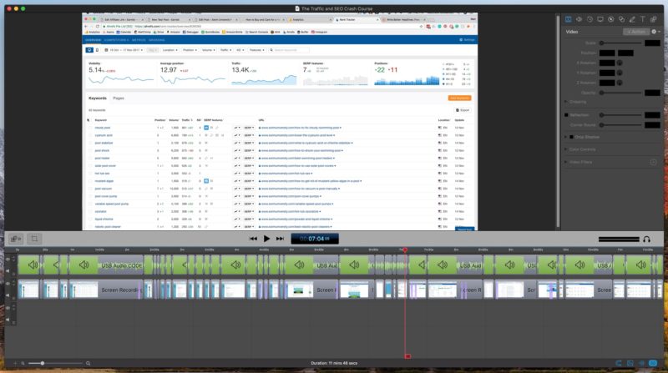Switch to Pages tab in recorded page
The image size is (668, 373).
pyautogui.click(x=119, y=98)
